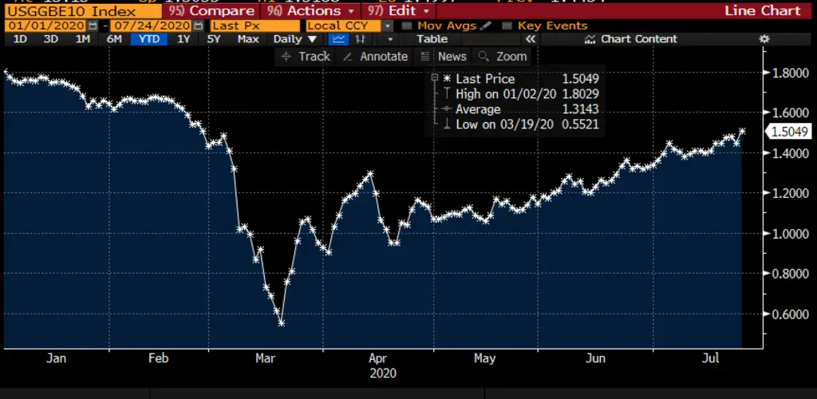Enable the Mov Avgs checkbox
Viewport: 817px width, 399px height.
click(x=407, y=26)
